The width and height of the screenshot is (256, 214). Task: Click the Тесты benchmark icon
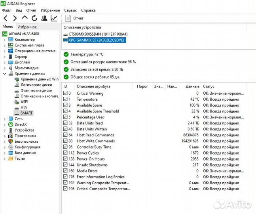pyautogui.click(x=11, y=159)
